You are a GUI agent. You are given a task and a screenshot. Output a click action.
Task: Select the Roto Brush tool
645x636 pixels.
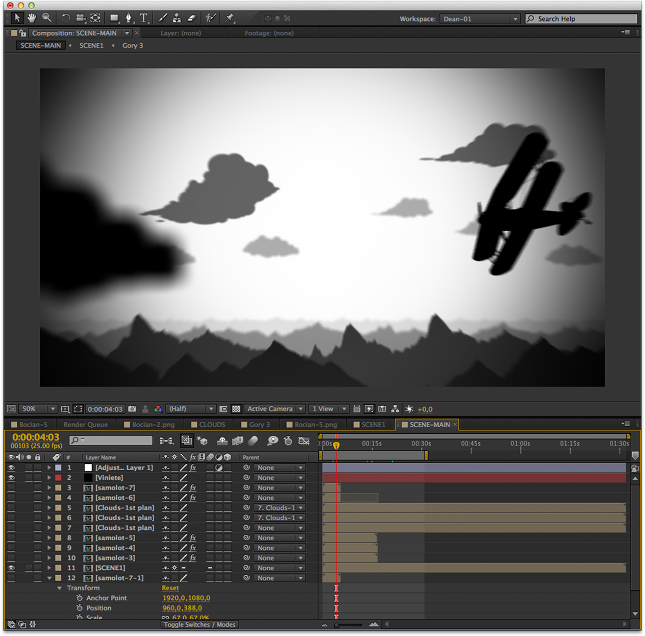pyautogui.click(x=211, y=18)
